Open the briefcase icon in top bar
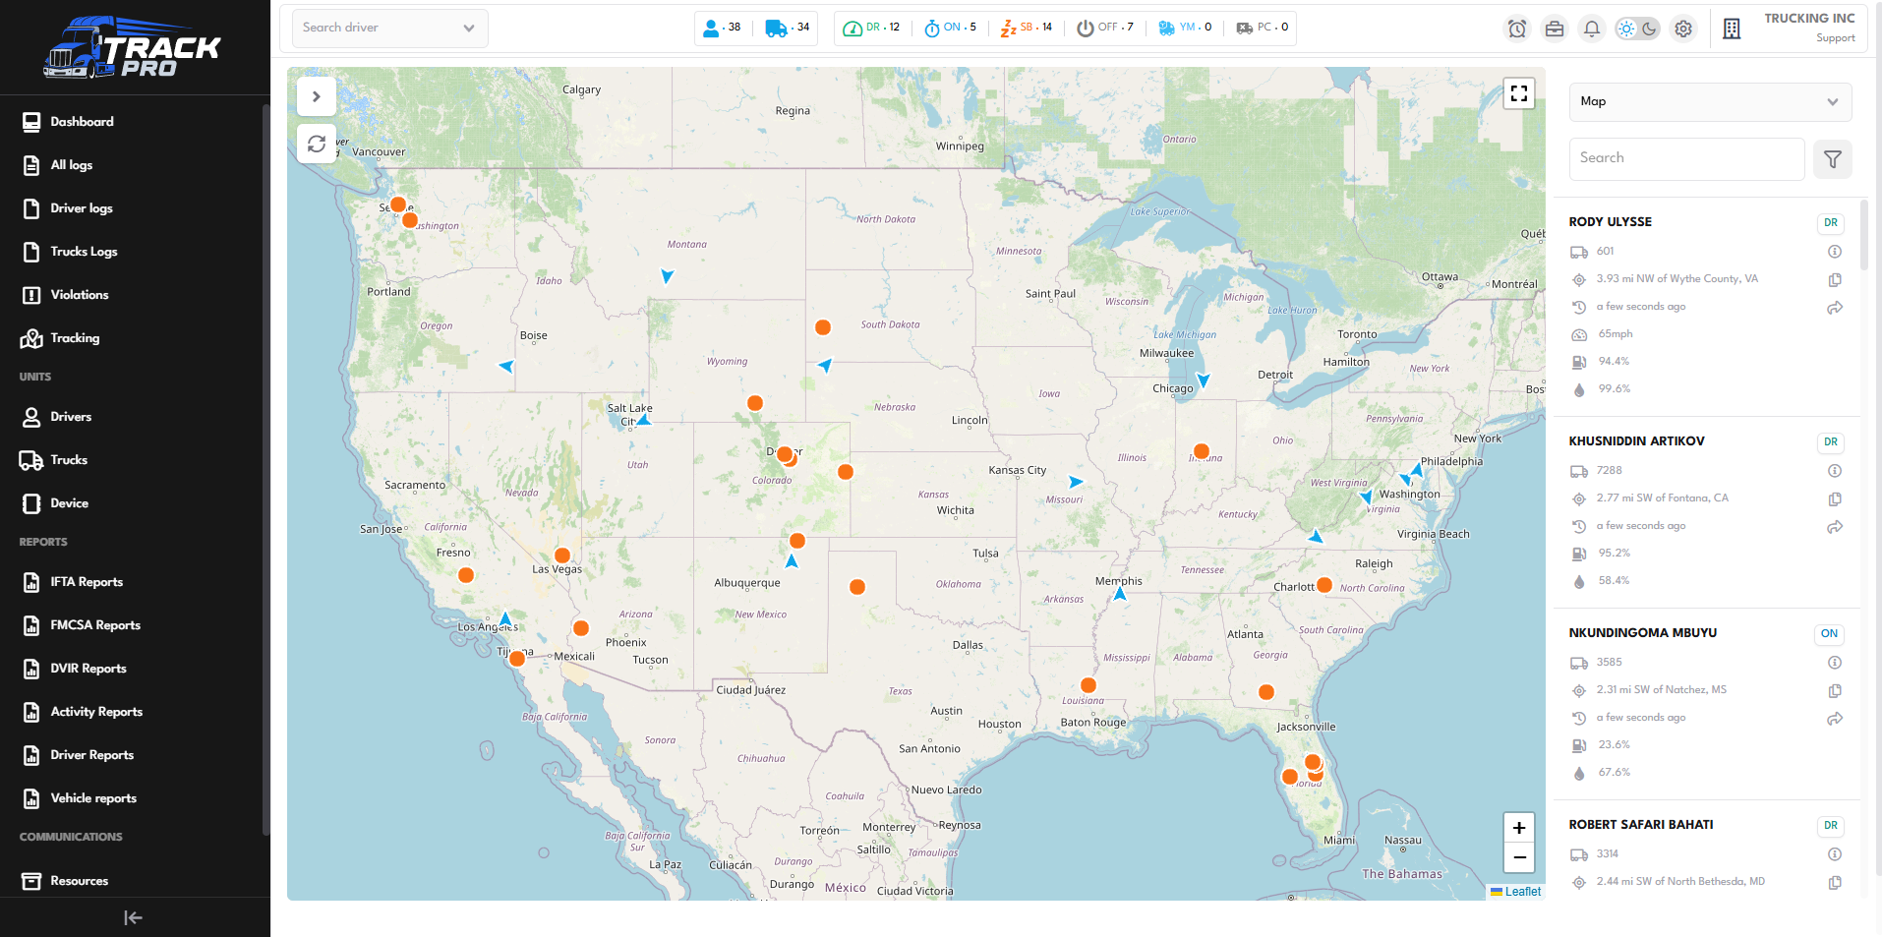 click(1555, 29)
